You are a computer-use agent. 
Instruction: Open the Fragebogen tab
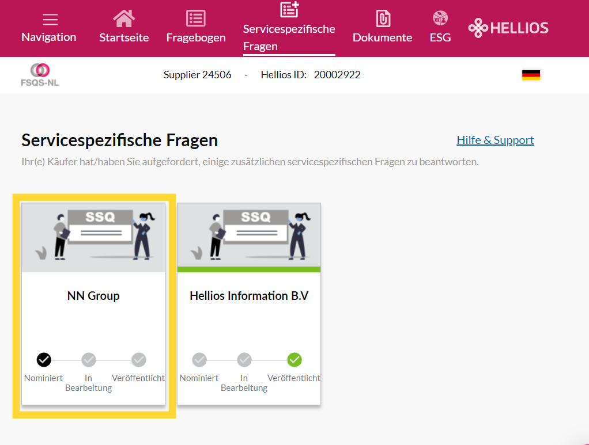click(196, 38)
